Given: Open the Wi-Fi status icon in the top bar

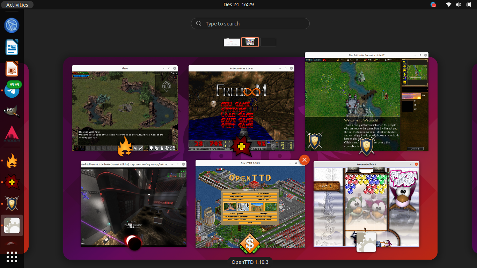Looking at the screenshot, I should click(449, 5).
